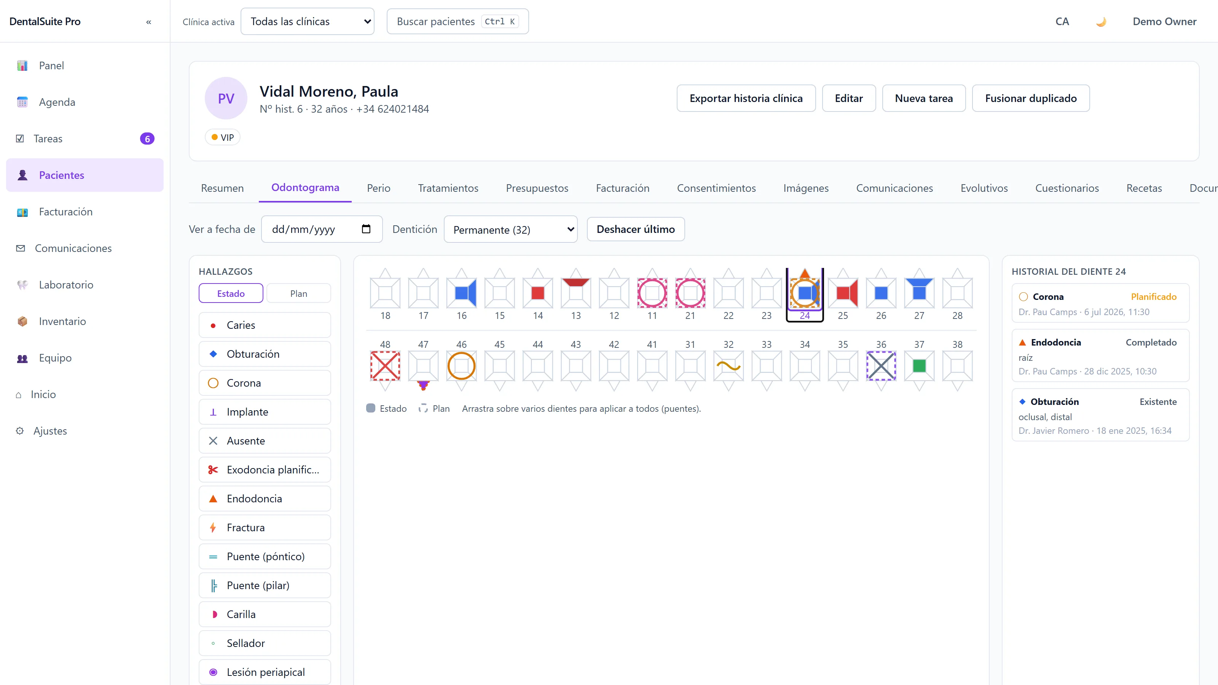Click tooth 48 with the red X
The height and width of the screenshot is (685, 1218).
point(385,366)
